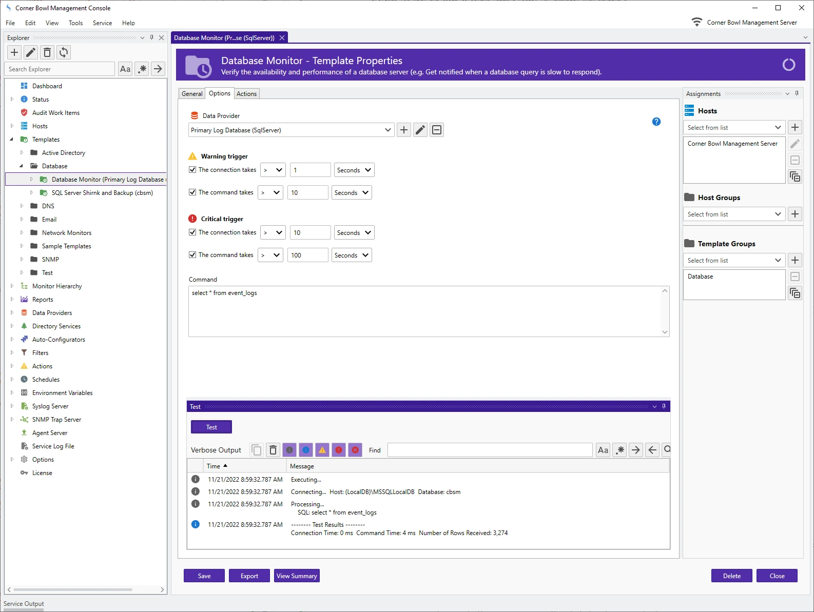
Task: Click the case-sensitive Aa icon in Explorer search
Action: coord(125,69)
